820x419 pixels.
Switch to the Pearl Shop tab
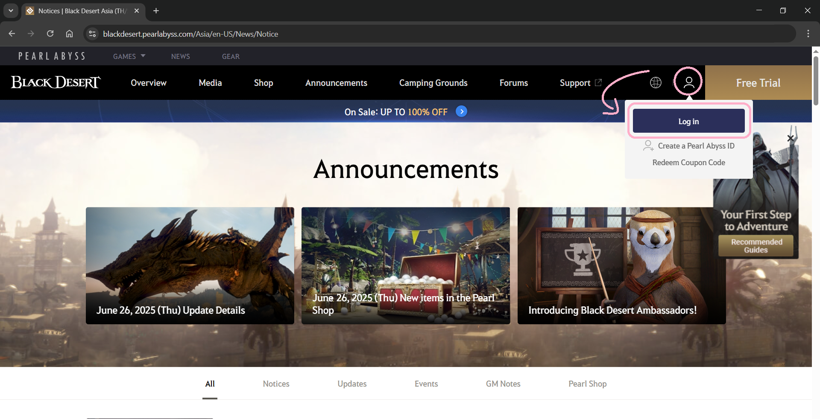pos(587,384)
